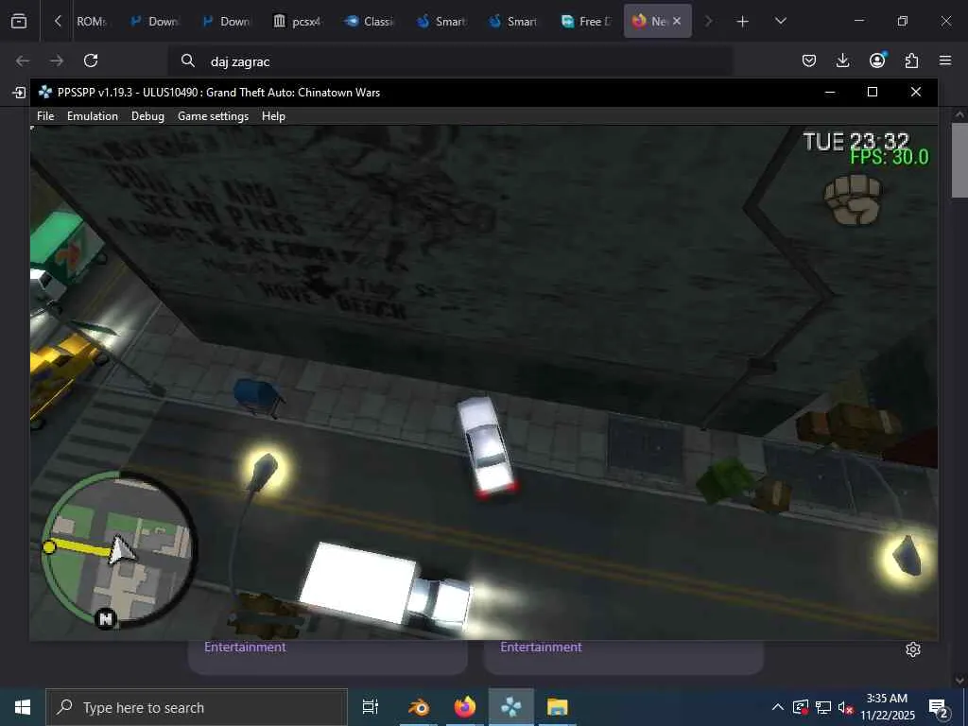Open Blender from the taskbar
The image size is (968, 726).
[x=419, y=707]
